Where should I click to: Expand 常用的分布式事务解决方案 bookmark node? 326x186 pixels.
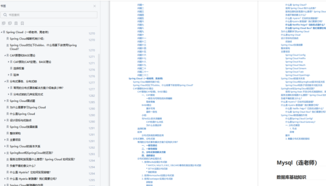pos(9,88)
